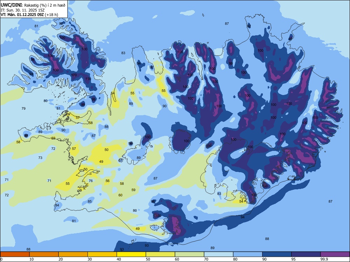Click the humidity value '56' on the map
Viewport: 350px width, 262px height.
107,181
